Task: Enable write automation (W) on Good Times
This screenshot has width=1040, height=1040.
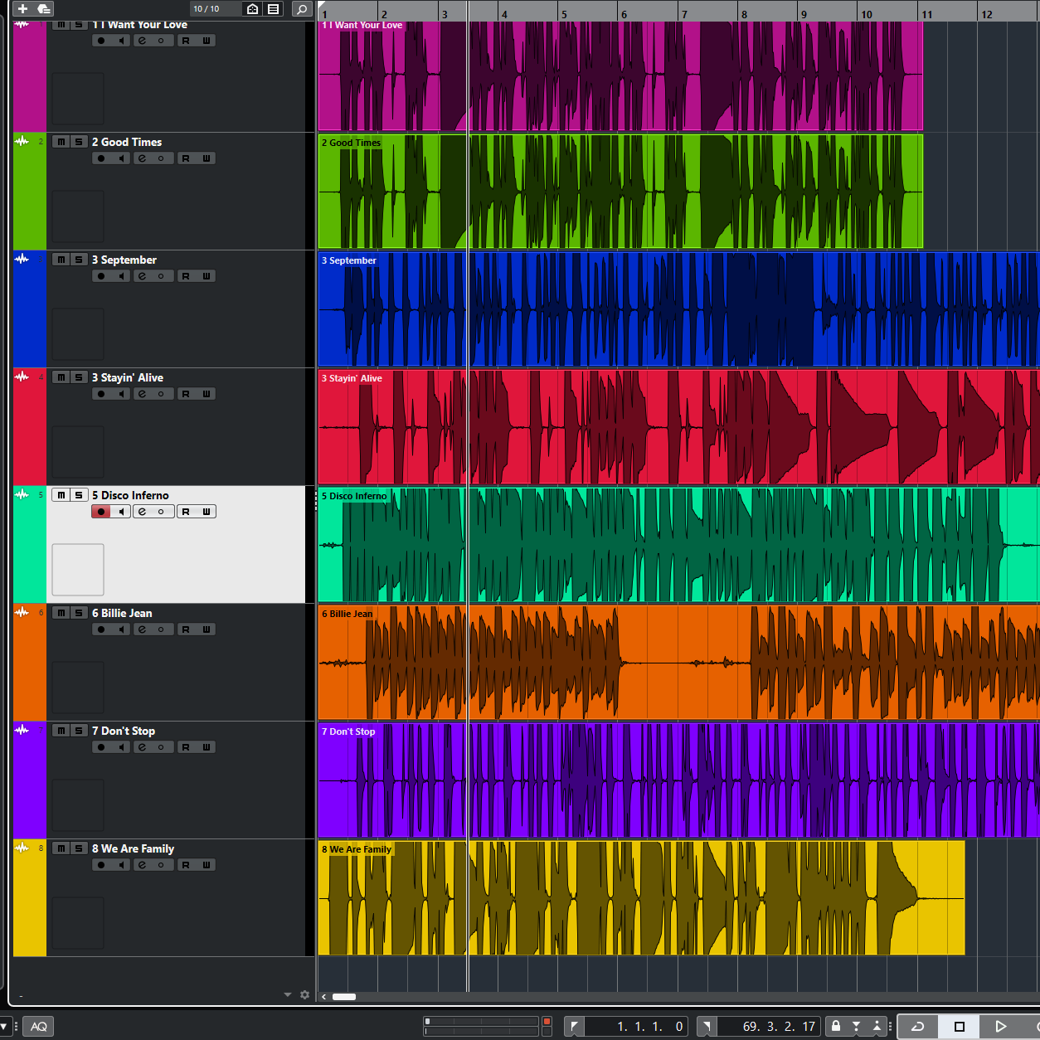Action: (x=206, y=158)
